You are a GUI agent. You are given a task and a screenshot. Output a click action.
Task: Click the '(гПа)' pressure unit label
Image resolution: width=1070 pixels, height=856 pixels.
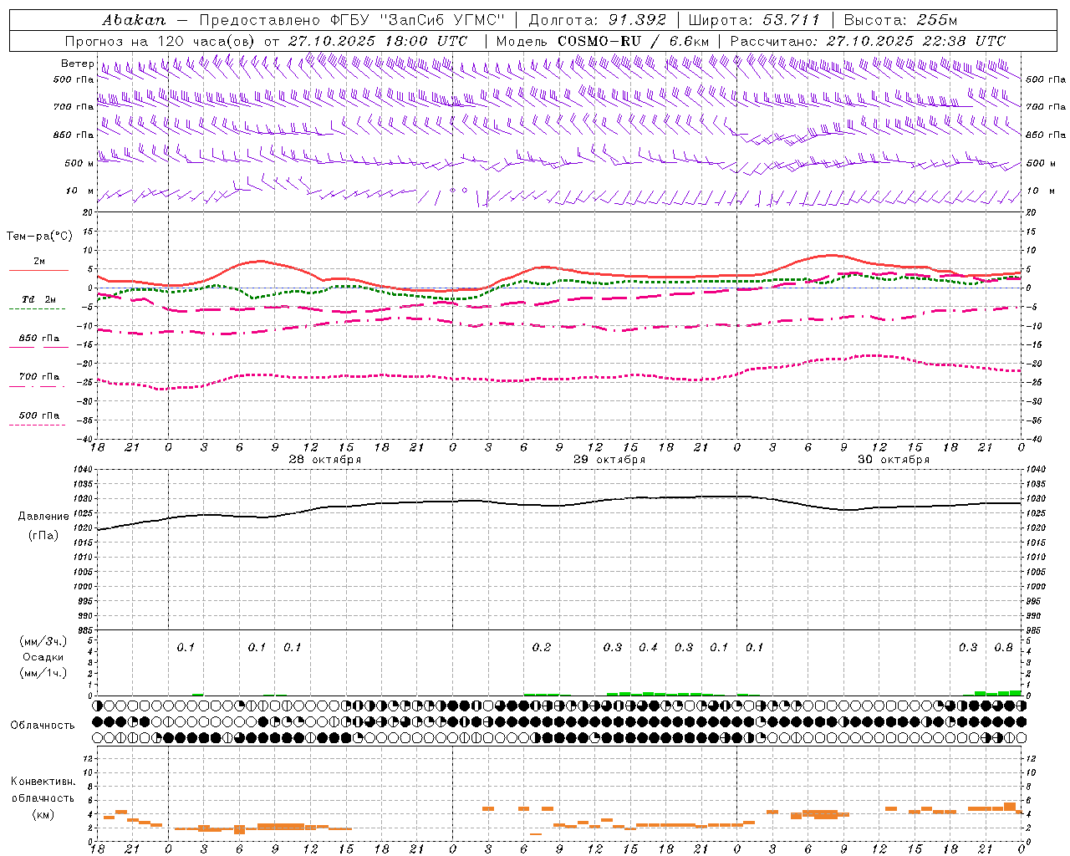(x=43, y=536)
